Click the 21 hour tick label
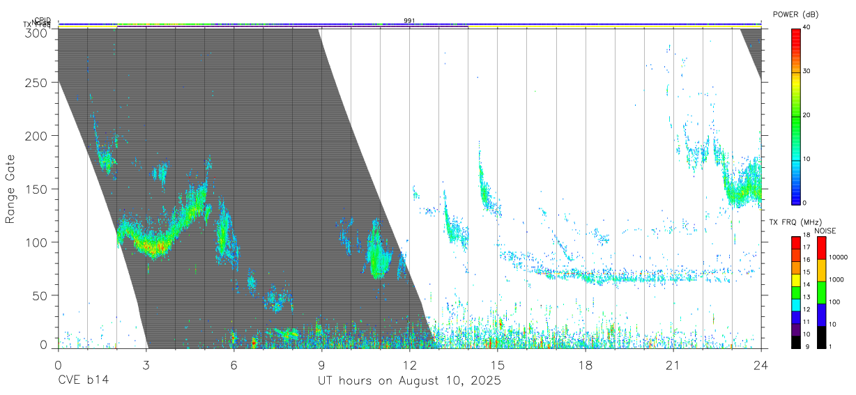Image resolution: width=856 pixels, height=395 pixels. [673, 365]
